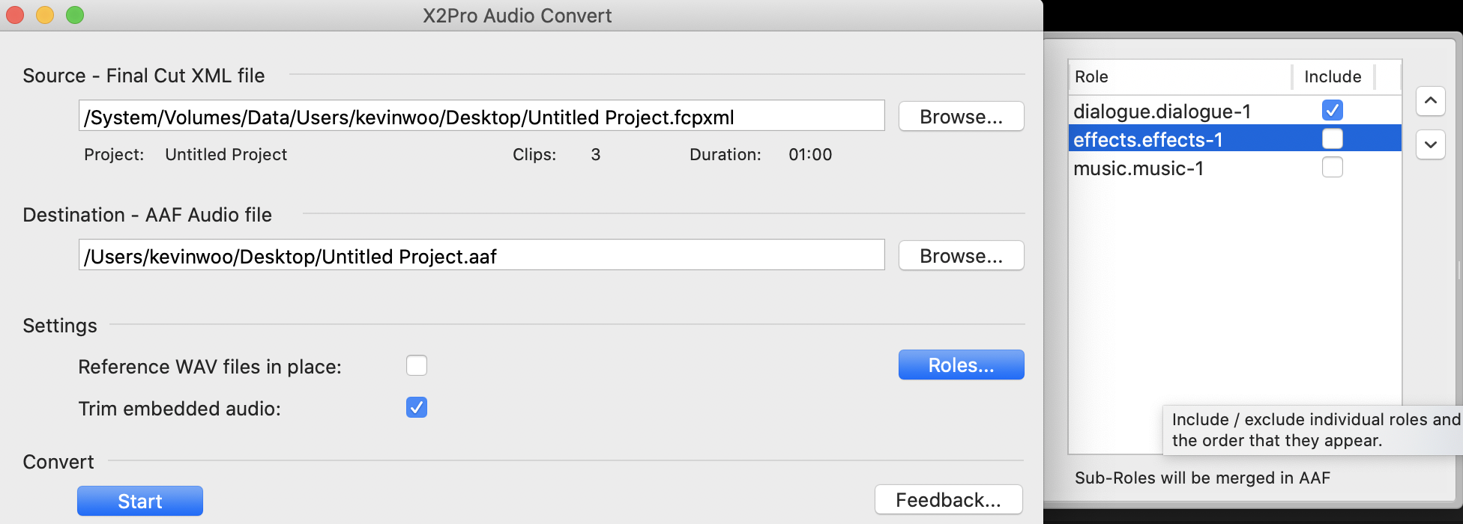This screenshot has width=1463, height=524.
Task: Check Include for music.music-1 role
Action: click(x=1332, y=168)
